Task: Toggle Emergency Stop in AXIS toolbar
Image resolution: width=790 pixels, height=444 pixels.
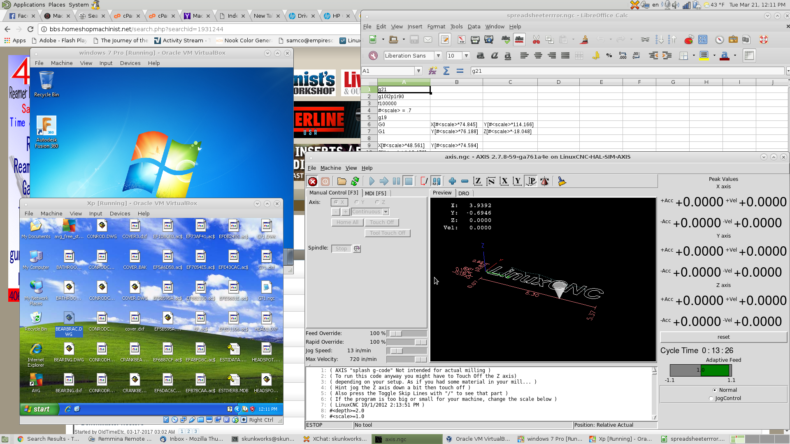Action: pyautogui.click(x=313, y=181)
